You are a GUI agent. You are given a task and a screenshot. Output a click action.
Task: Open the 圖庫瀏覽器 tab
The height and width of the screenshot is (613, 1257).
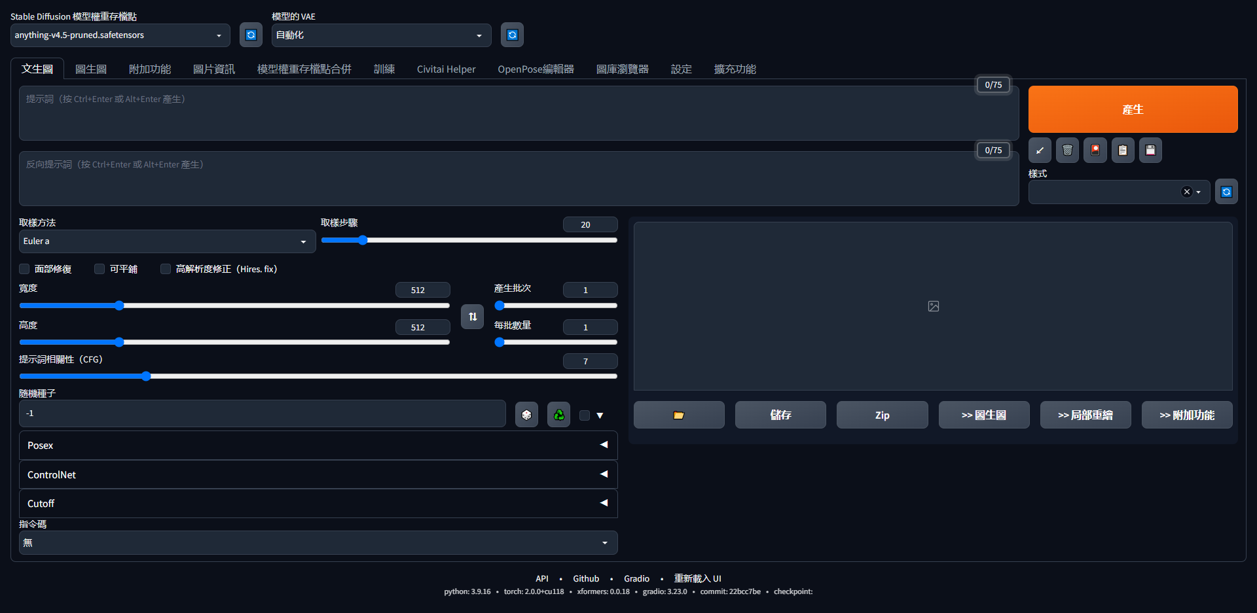(623, 69)
